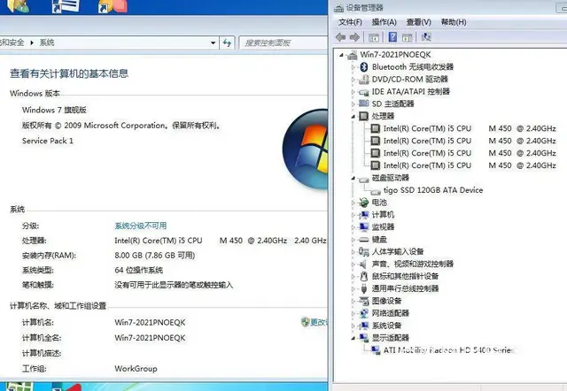Click the ATI Mobility Radeon adapter icon
Viewport: 567px width, 391px height.
click(376, 350)
